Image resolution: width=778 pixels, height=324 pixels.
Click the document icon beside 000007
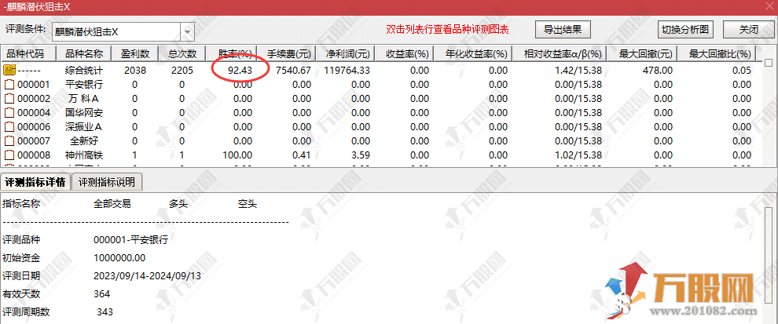click(10, 141)
